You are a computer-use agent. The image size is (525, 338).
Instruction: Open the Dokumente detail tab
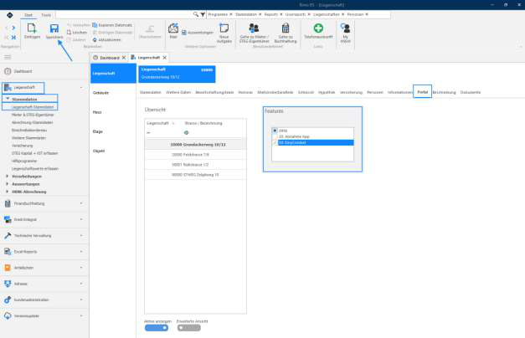pos(471,92)
